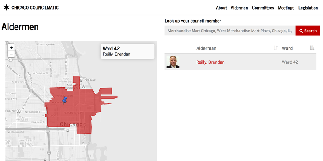
Task: Zoom out on the ward map
Action: pyautogui.click(x=11, y=54)
